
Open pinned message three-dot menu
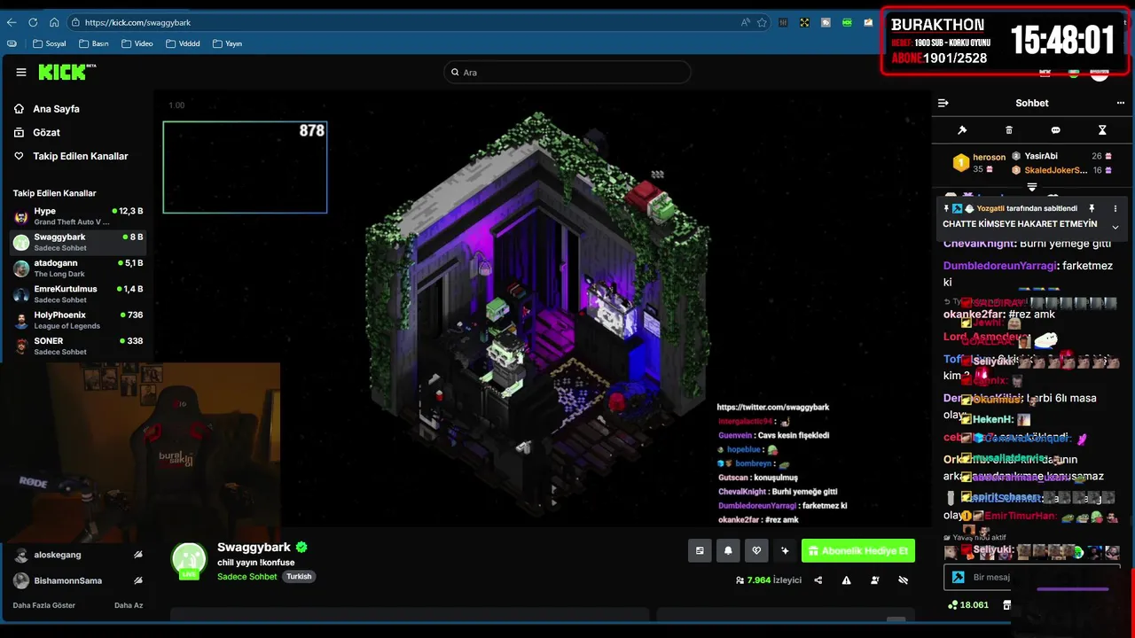(1115, 209)
